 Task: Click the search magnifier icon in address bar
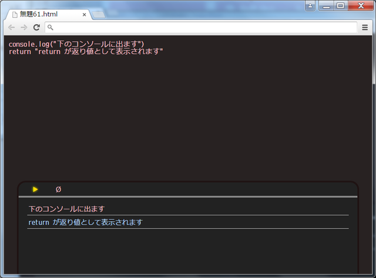50,28
